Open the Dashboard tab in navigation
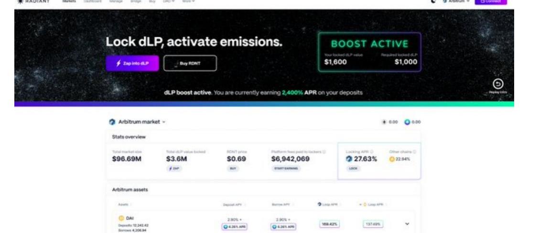 pyautogui.click(x=92, y=2)
